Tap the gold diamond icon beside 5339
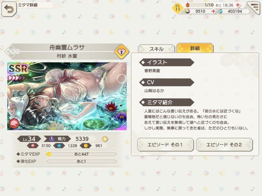Image resolution: width=262 pixels, height=196 pixels. 105,139
